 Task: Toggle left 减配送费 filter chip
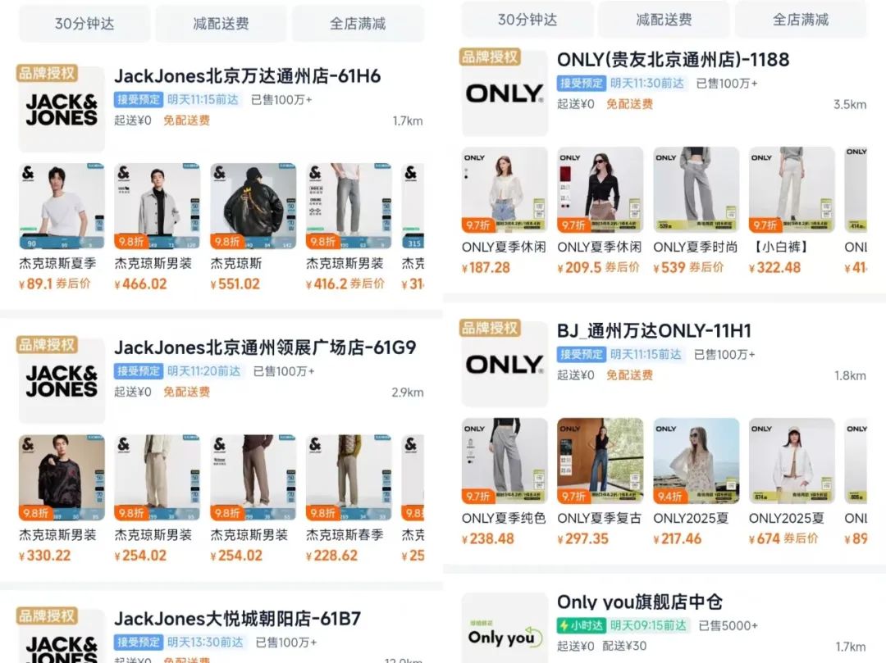click(x=221, y=24)
